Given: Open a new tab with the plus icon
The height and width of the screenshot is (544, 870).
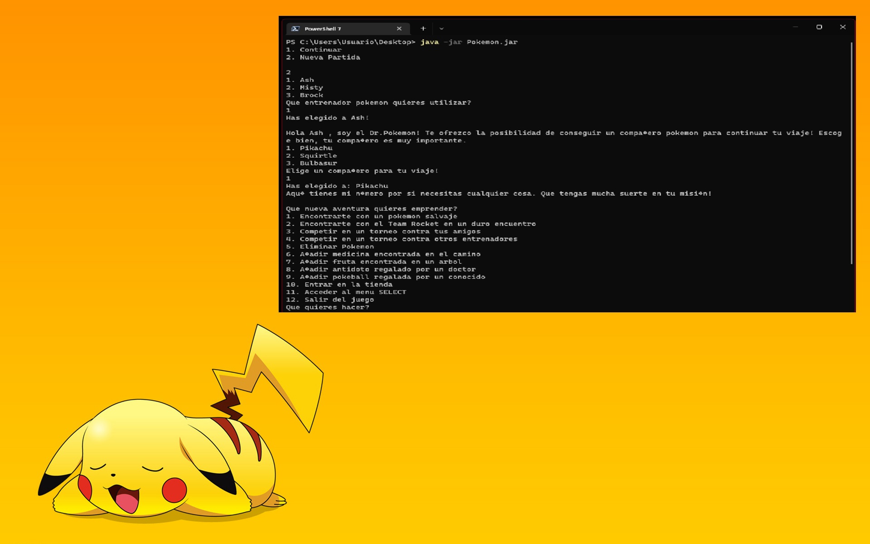Looking at the screenshot, I should tap(423, 28).
